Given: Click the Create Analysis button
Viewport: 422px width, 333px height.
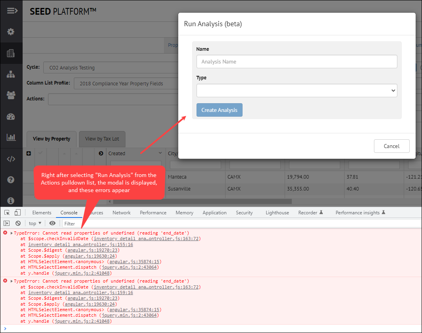Looking at the screenshot, I should pos(219,110).
